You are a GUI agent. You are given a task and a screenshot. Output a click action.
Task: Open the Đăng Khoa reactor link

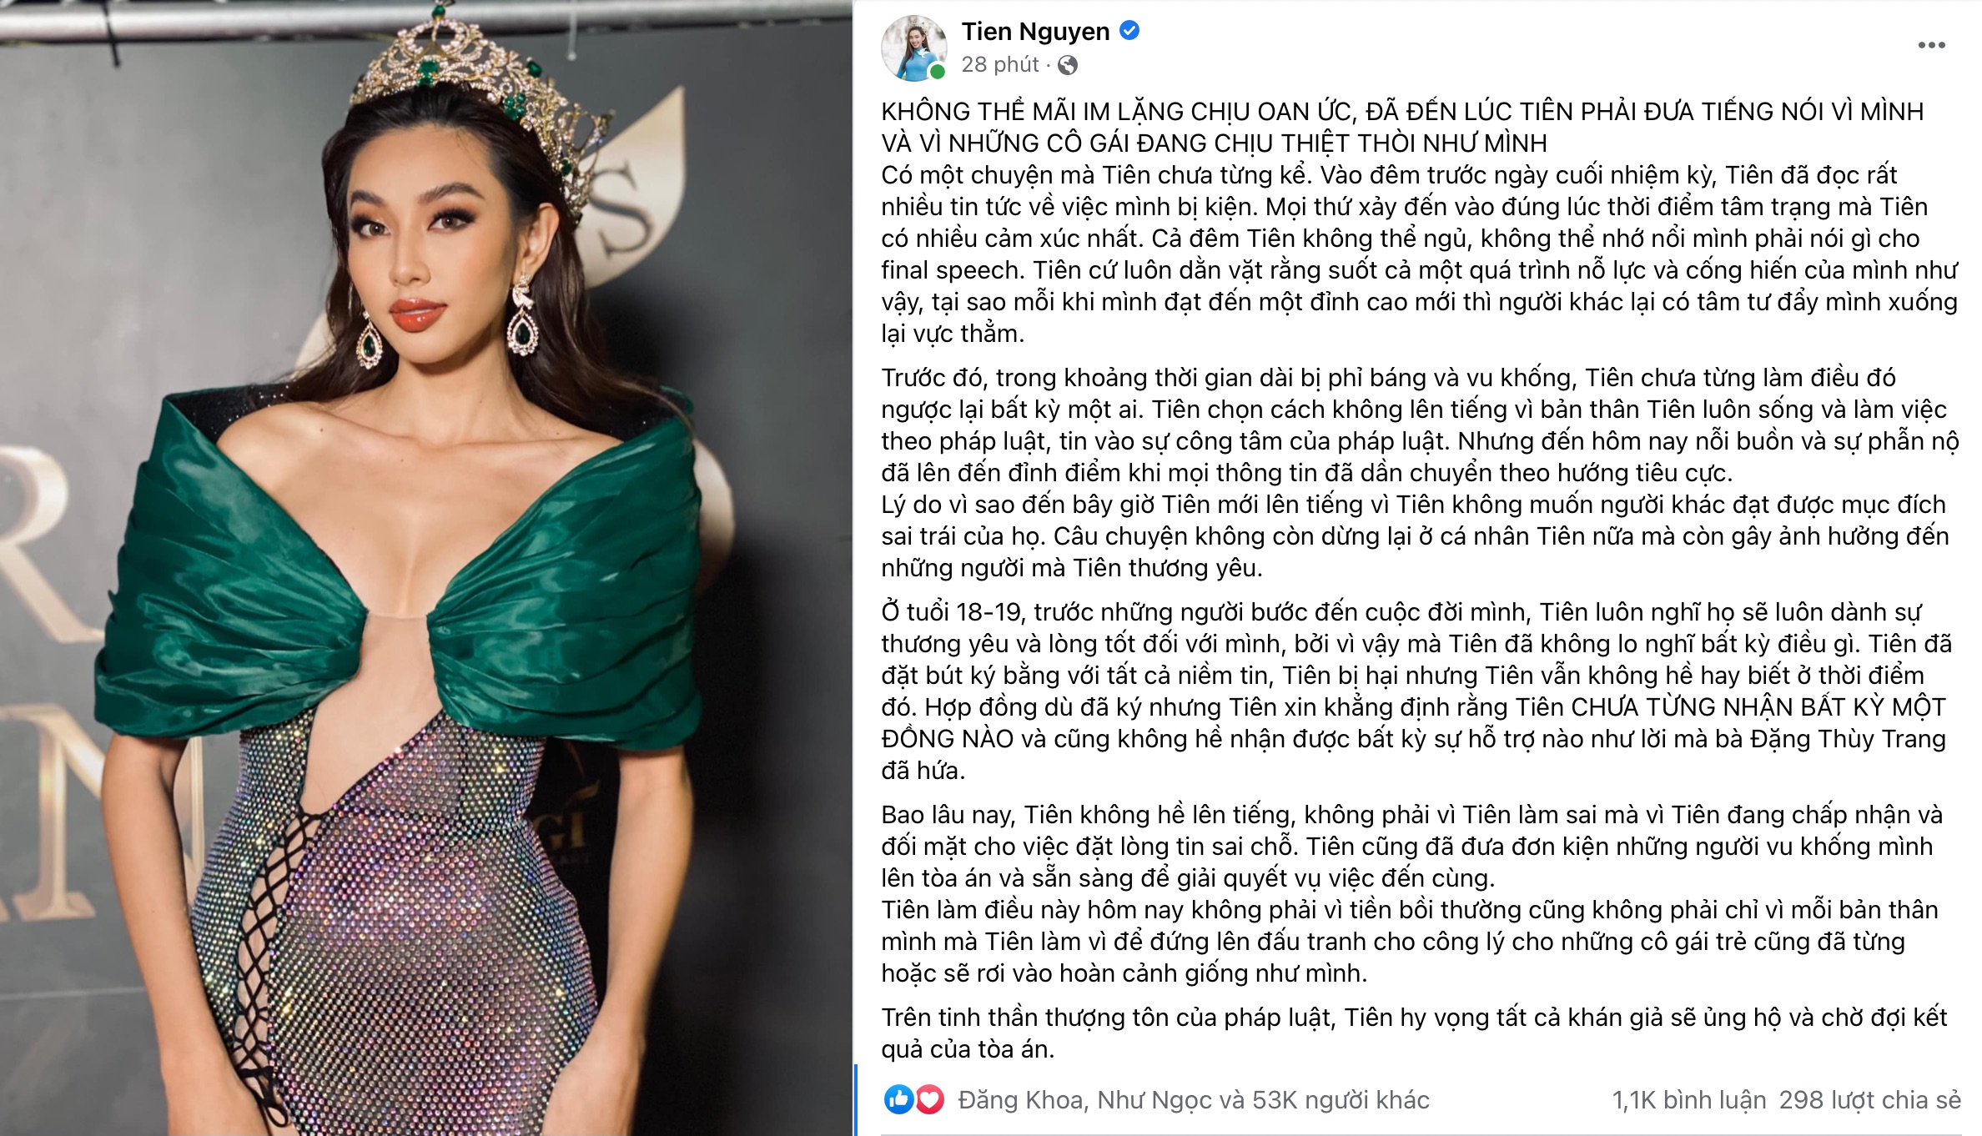click(1022, 1100)
